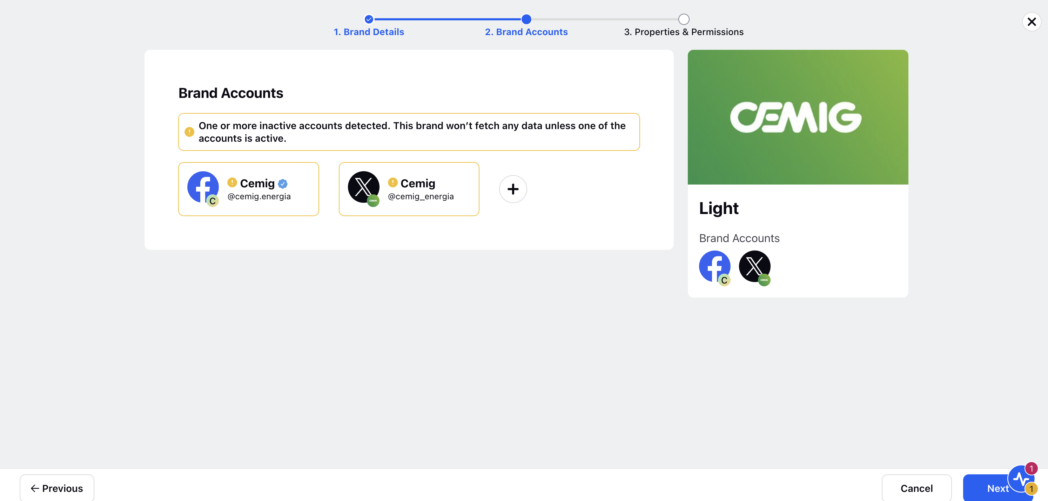
Task: Click the Next button
Action: (x=997, y=488)
